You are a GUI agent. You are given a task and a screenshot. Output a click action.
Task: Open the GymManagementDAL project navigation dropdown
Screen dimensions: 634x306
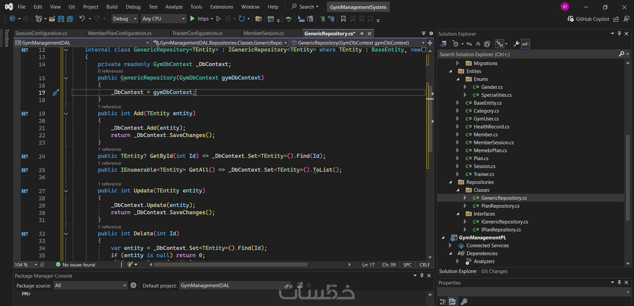82,43
